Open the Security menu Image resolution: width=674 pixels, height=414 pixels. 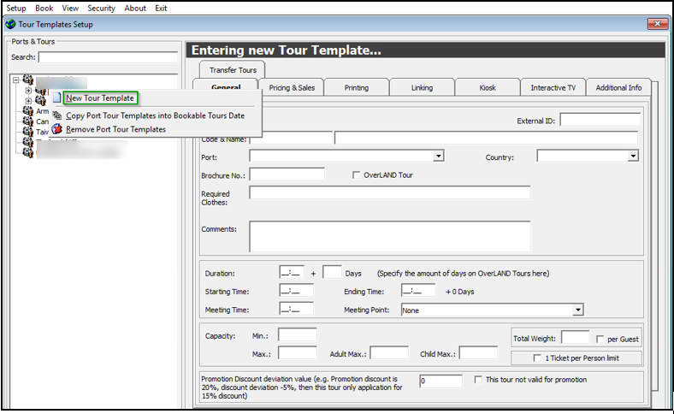(x=102, y=9)
